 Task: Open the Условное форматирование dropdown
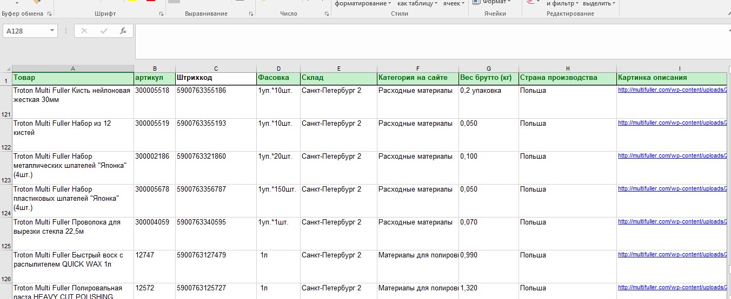[363, 3]
